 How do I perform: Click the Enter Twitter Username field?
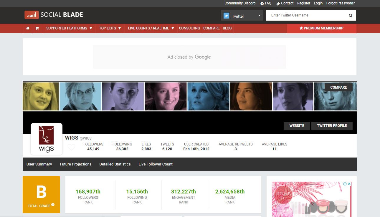tap(306, 15)
